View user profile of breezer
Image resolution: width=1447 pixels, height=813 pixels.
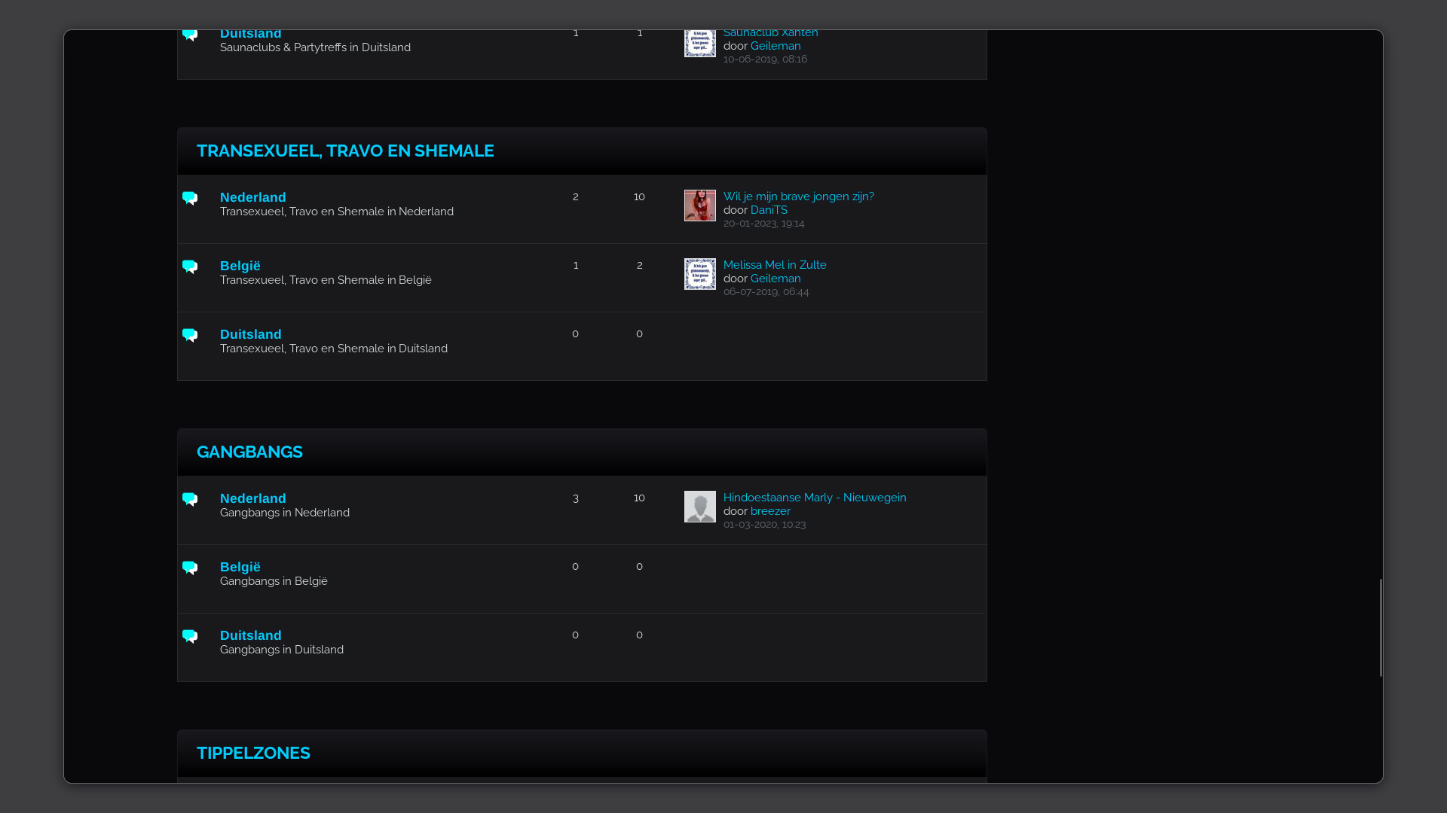pyautogui.click(x=769, y=511)
